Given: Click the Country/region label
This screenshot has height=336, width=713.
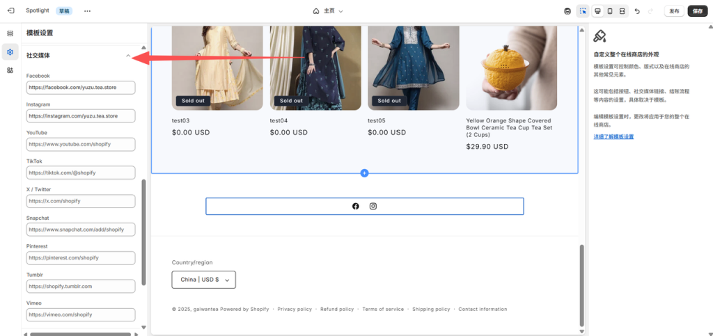Looking at the screenshot, I should (x=192, y=262).
